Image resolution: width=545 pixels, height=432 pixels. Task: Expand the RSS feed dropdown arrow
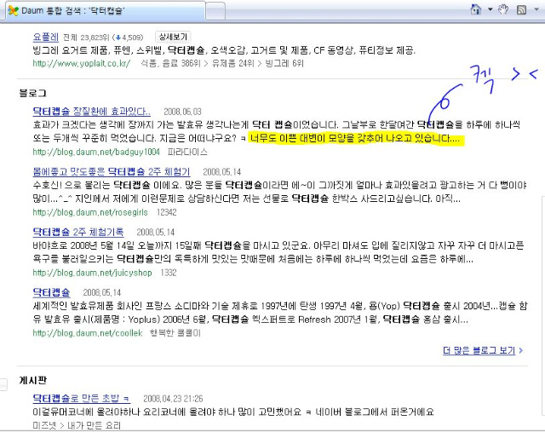tap(536, 9)
